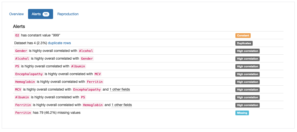297x132 pixels.
Task: Click Gender tag in the first correlation row
Action: 21,51
